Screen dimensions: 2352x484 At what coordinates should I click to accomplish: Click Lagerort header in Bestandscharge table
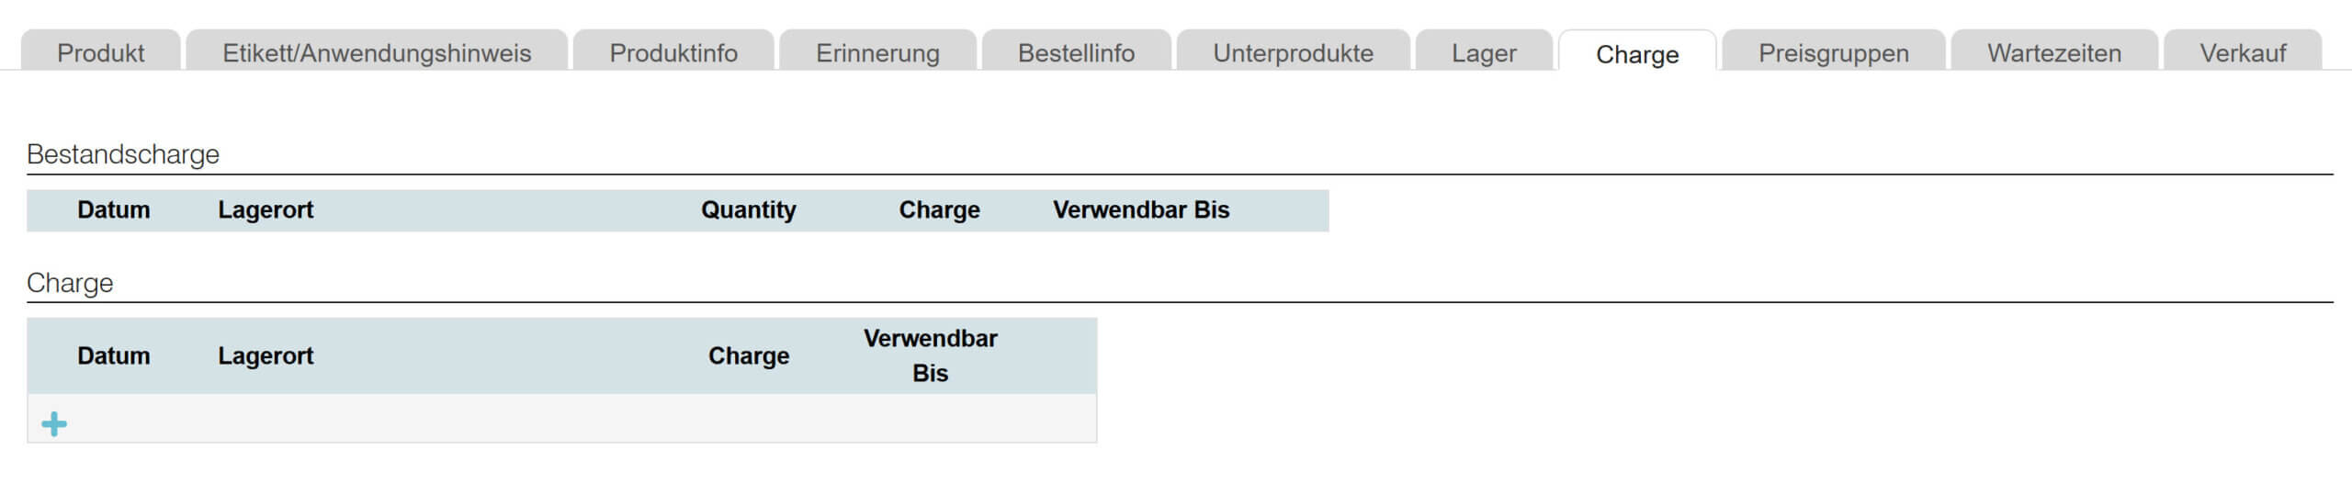point(266,210)
